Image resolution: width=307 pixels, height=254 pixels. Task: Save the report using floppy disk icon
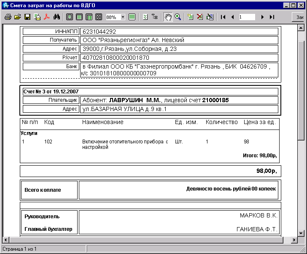pos(27,17)
